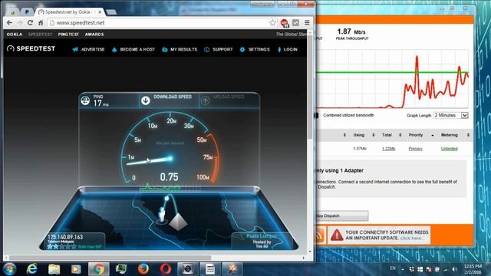Sort by the Priority column header
Image resolution: width=491 pixels, height=276 pixels.
pyautogui.click(x=416, y=135)
